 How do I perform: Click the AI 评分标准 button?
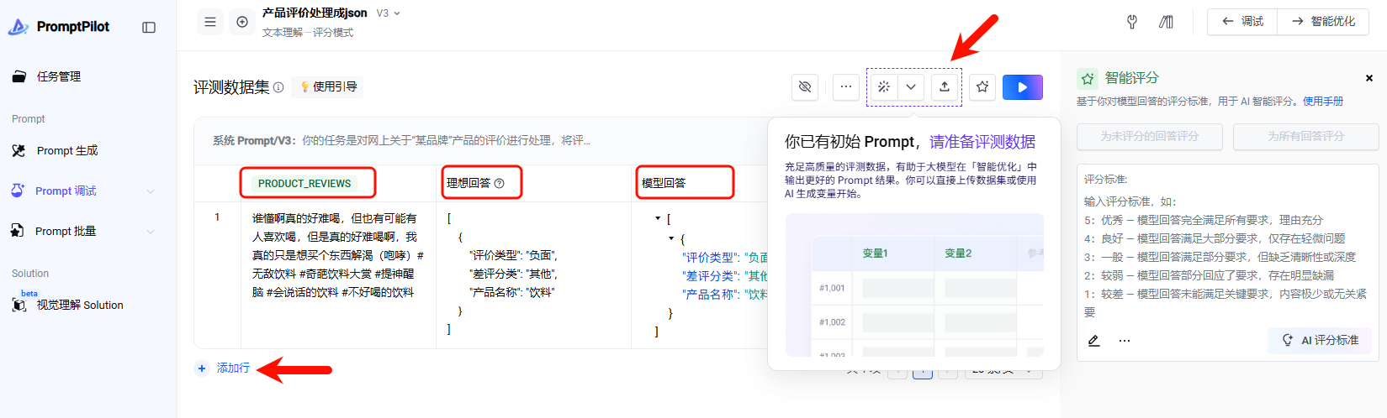1320,340
